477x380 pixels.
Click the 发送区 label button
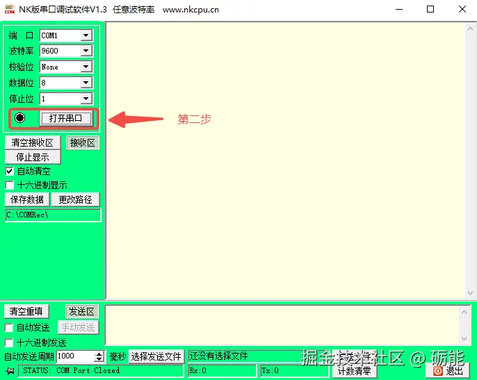point(82,311)
